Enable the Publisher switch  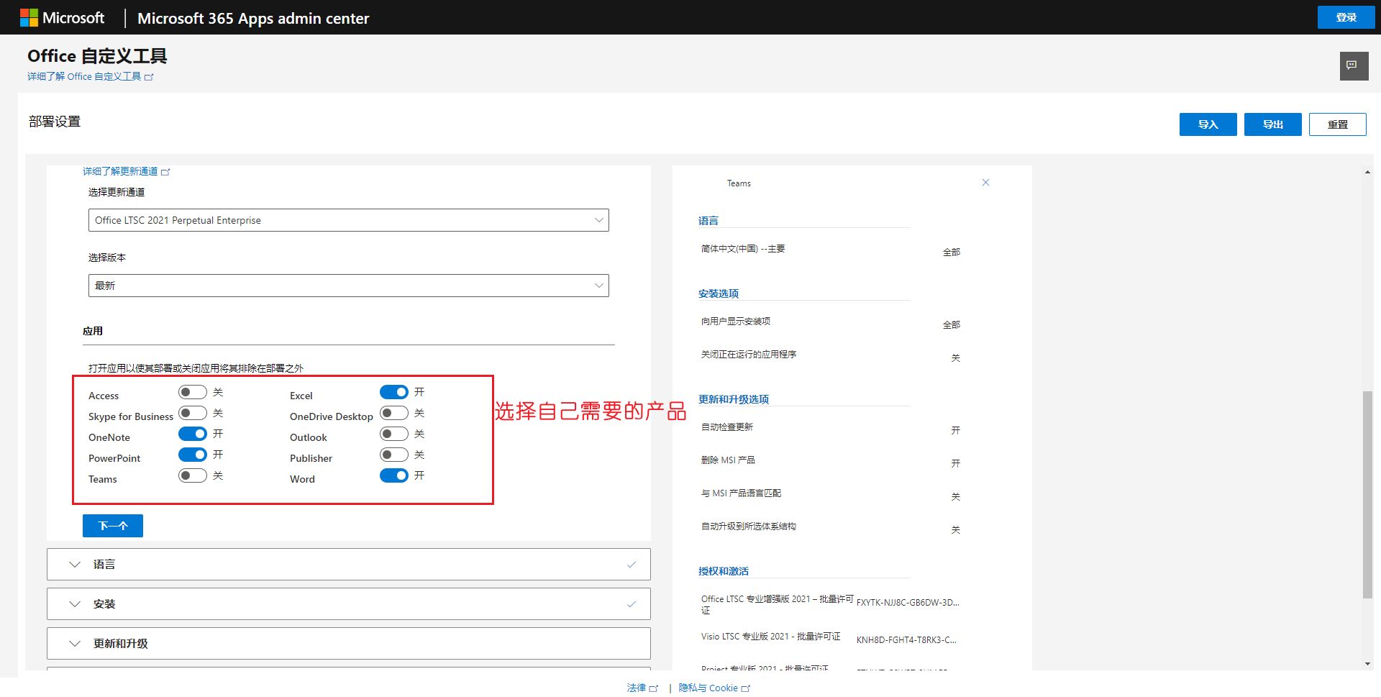[393, 455]
